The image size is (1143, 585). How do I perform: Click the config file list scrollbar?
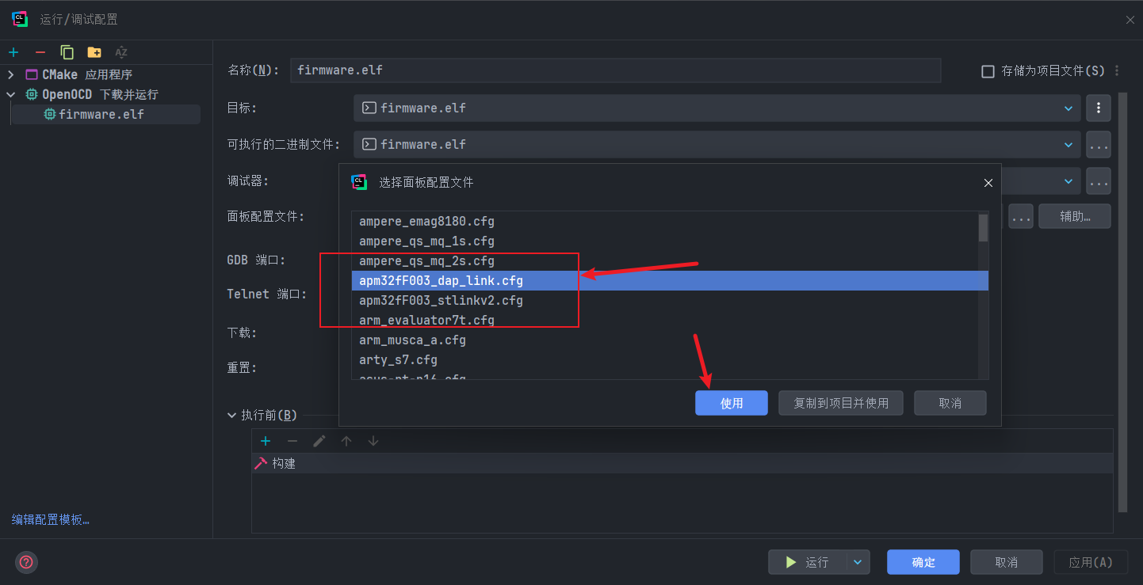(x=983, y=228)
